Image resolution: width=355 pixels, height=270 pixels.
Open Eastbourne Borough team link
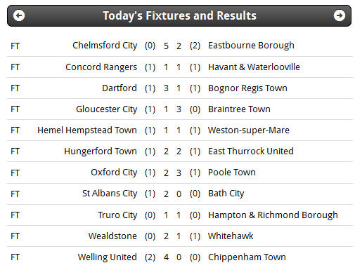pos(251,46)
